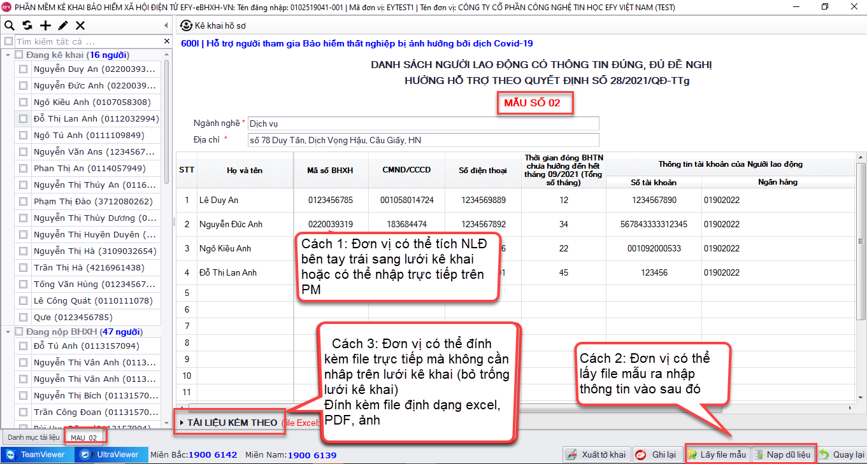Switch to MAU_02 tab
The image size is (867, 464).
point(84,438)
